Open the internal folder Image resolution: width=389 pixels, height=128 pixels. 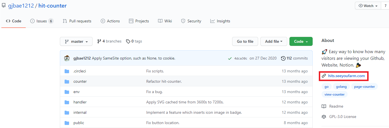click(x=80, y=112)
